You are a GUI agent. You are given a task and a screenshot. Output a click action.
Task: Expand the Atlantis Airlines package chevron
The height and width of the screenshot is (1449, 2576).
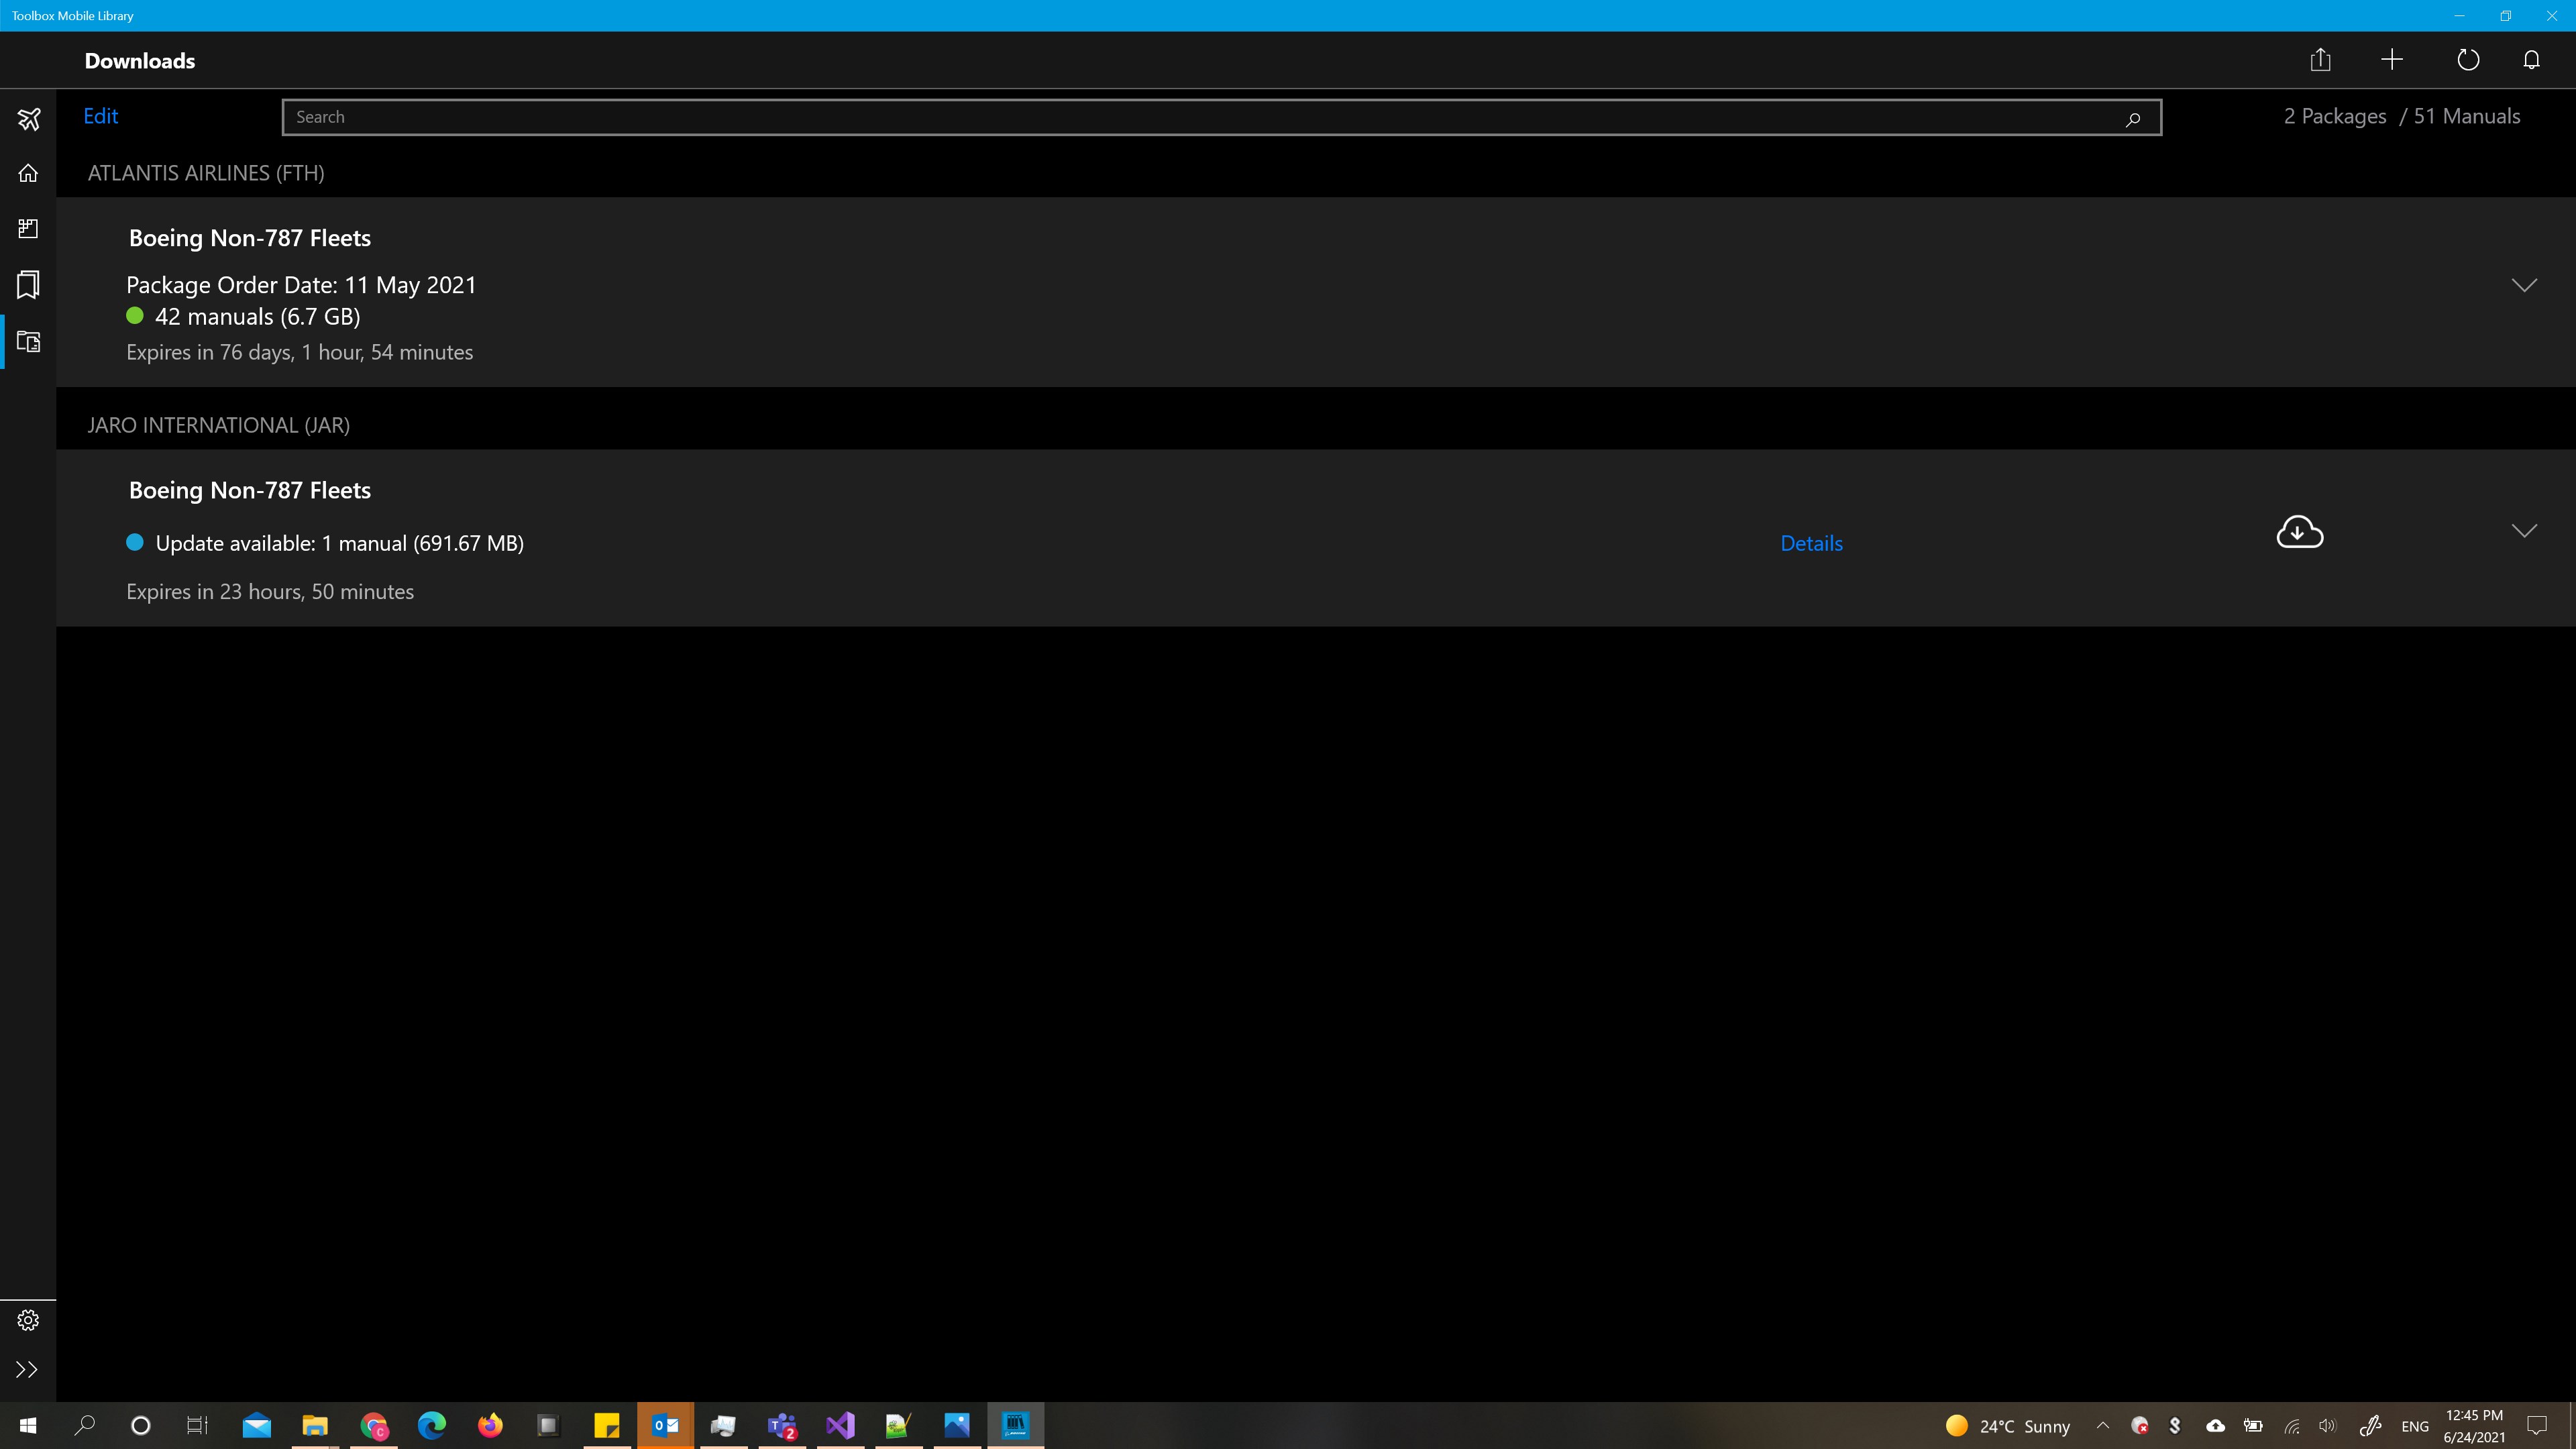[x=2524, y=285]
